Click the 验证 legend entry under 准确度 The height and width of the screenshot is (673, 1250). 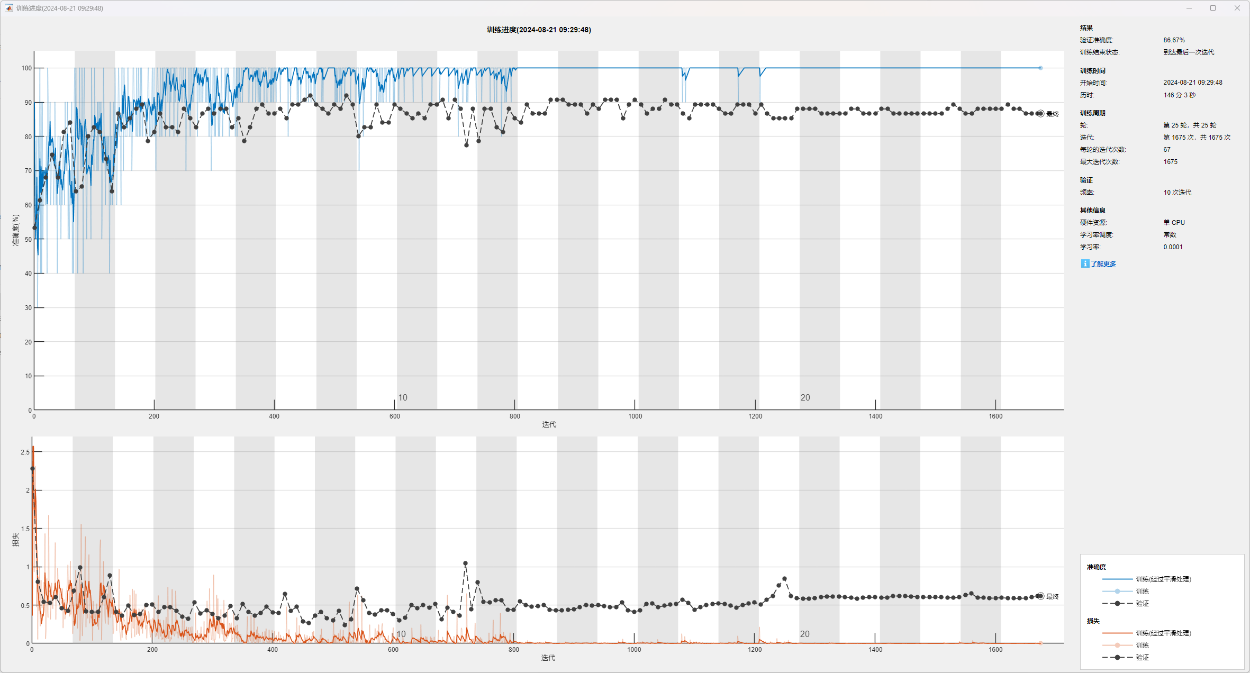tap(1142, 604)
